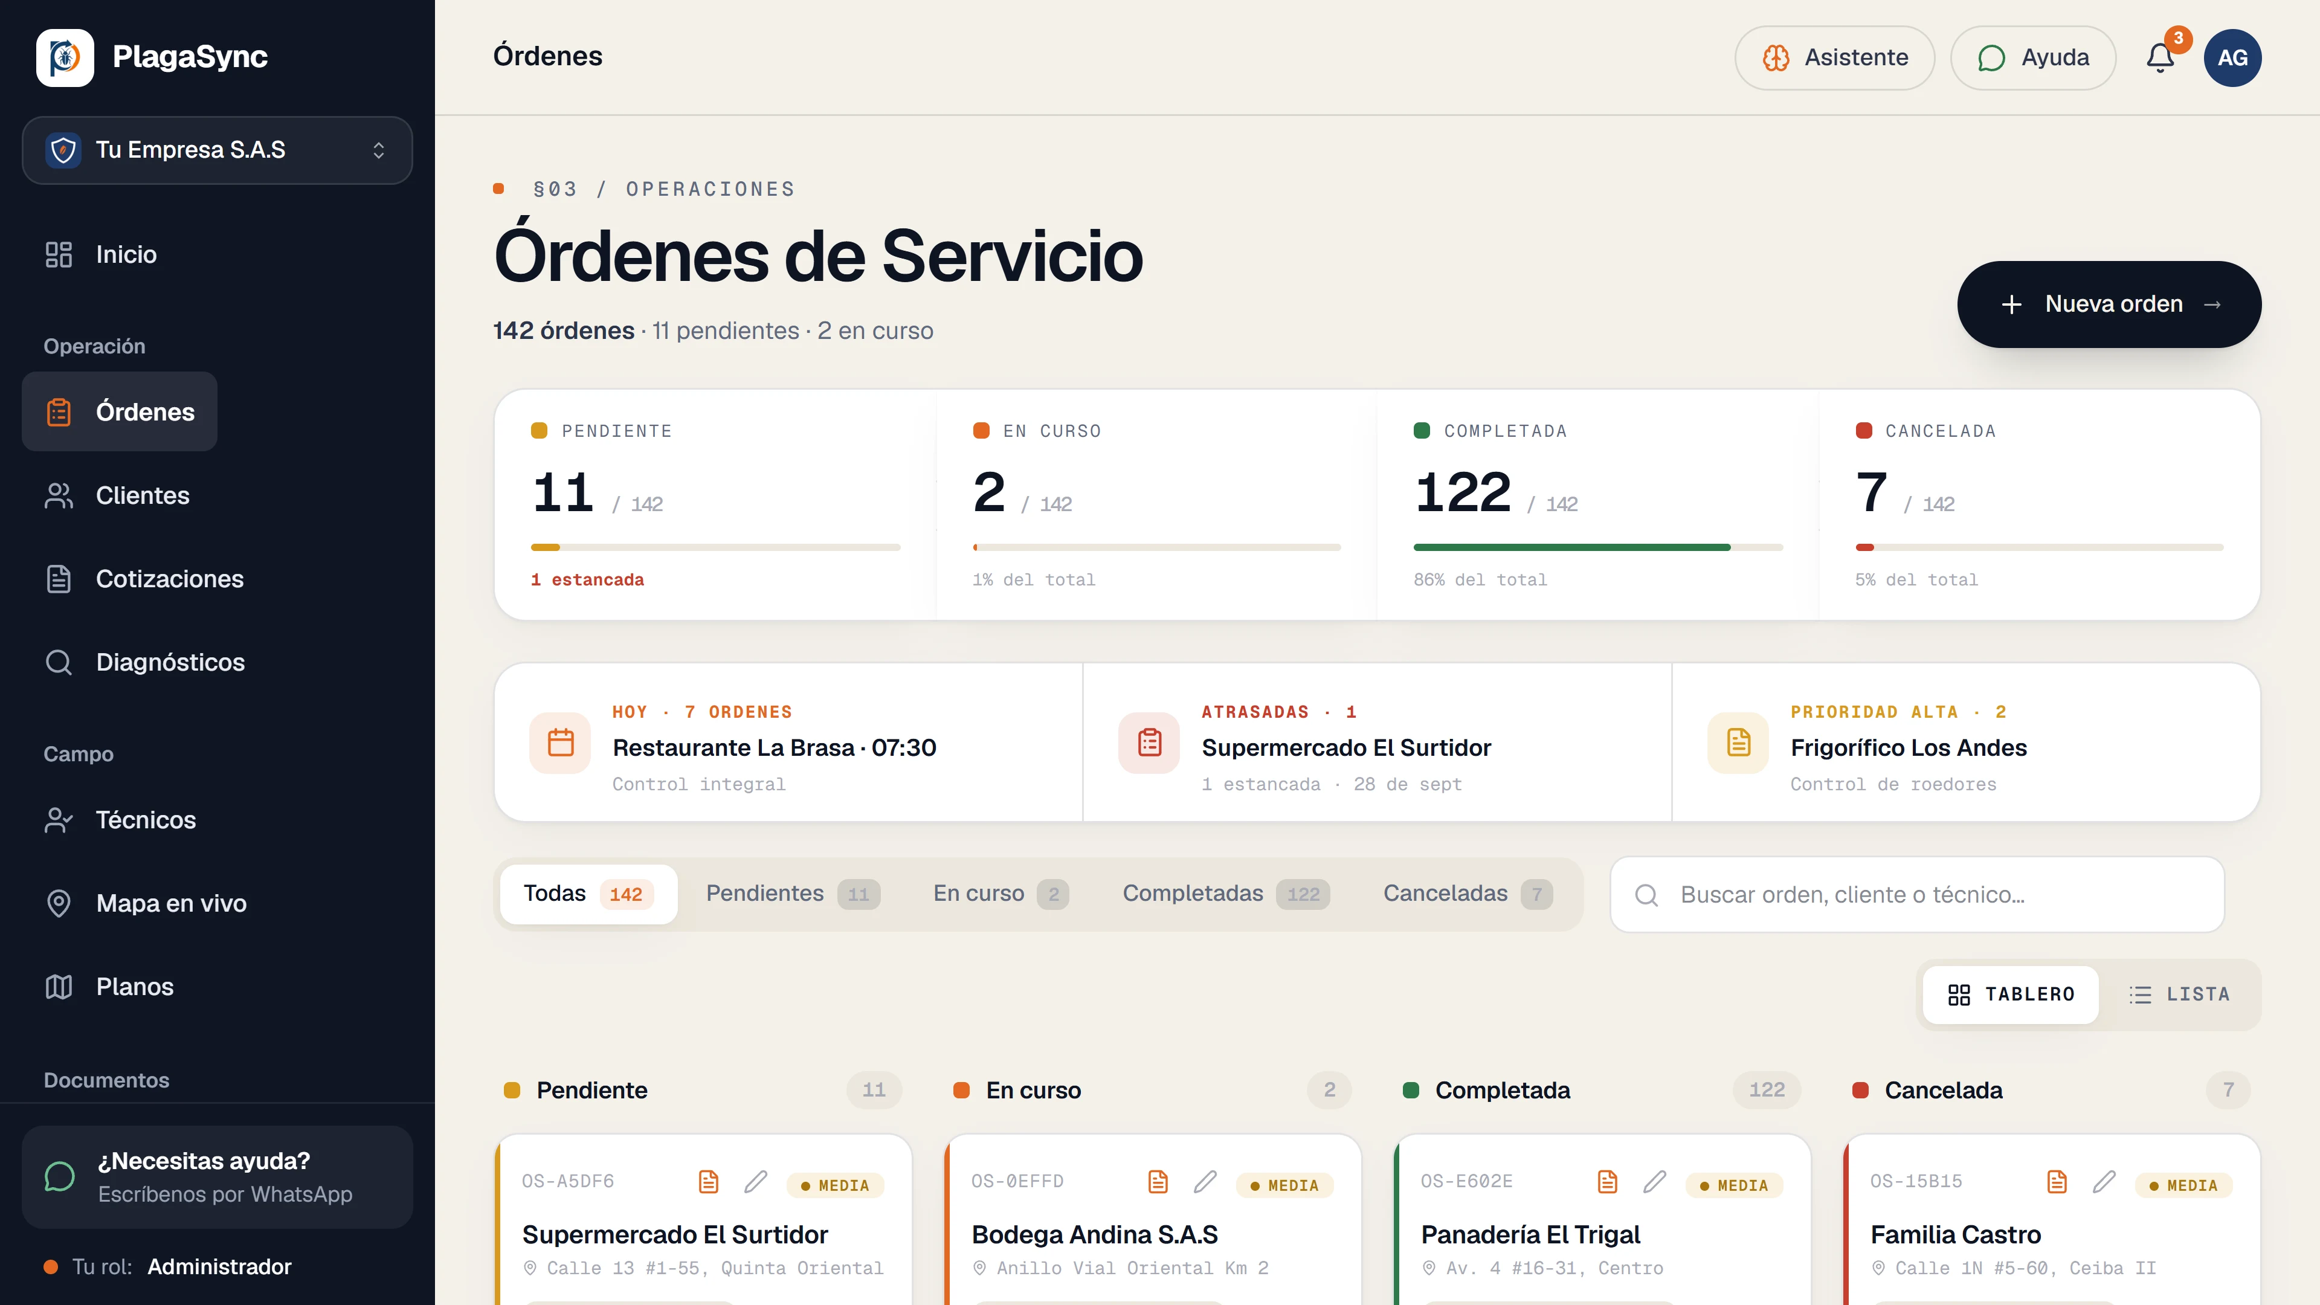Click the Completada progress bar
This screenshot has height=1305, width=2320.
coord(1597,547)
